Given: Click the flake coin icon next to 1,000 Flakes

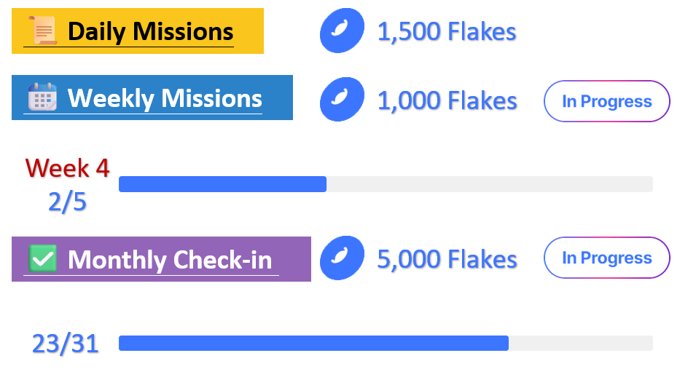Looking at the screenshot, I should pyautogui.click(x=342, y=99).
